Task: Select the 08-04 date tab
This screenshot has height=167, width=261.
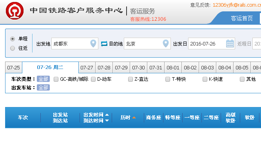Action: 225,67
